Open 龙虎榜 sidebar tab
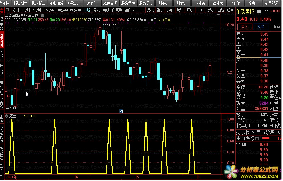 pos(2,103)
